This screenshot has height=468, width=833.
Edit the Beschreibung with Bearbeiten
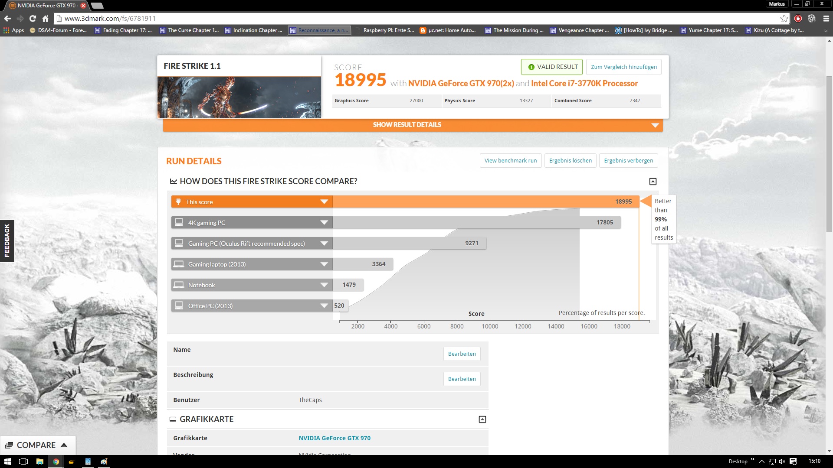click(462, 379)
